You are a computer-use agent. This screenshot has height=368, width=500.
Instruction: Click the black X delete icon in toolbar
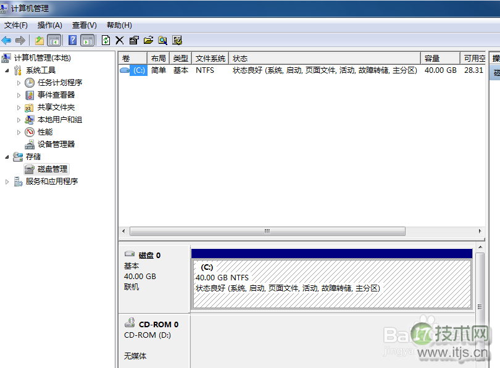click(x=120, y=40)
